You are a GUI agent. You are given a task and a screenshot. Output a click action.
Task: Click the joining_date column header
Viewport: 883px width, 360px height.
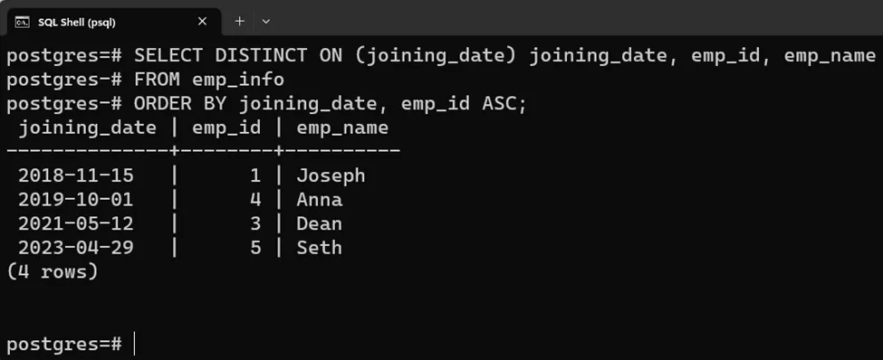click(87, 128)
